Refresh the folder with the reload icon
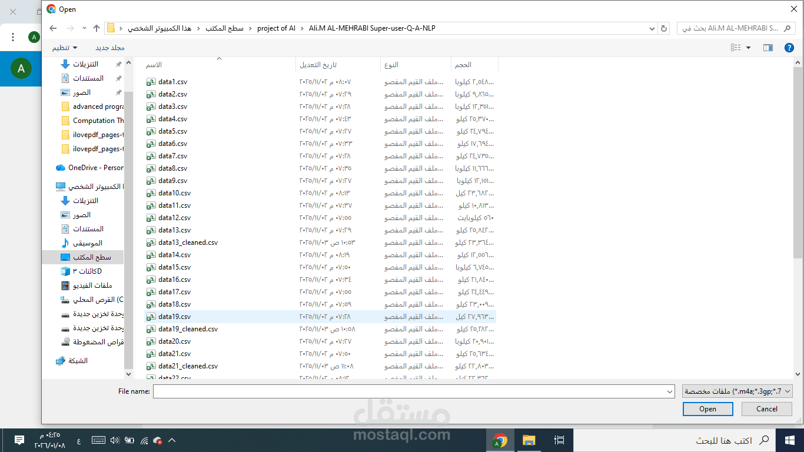Screen dimensions: 804x452 (x=665, y=28)
